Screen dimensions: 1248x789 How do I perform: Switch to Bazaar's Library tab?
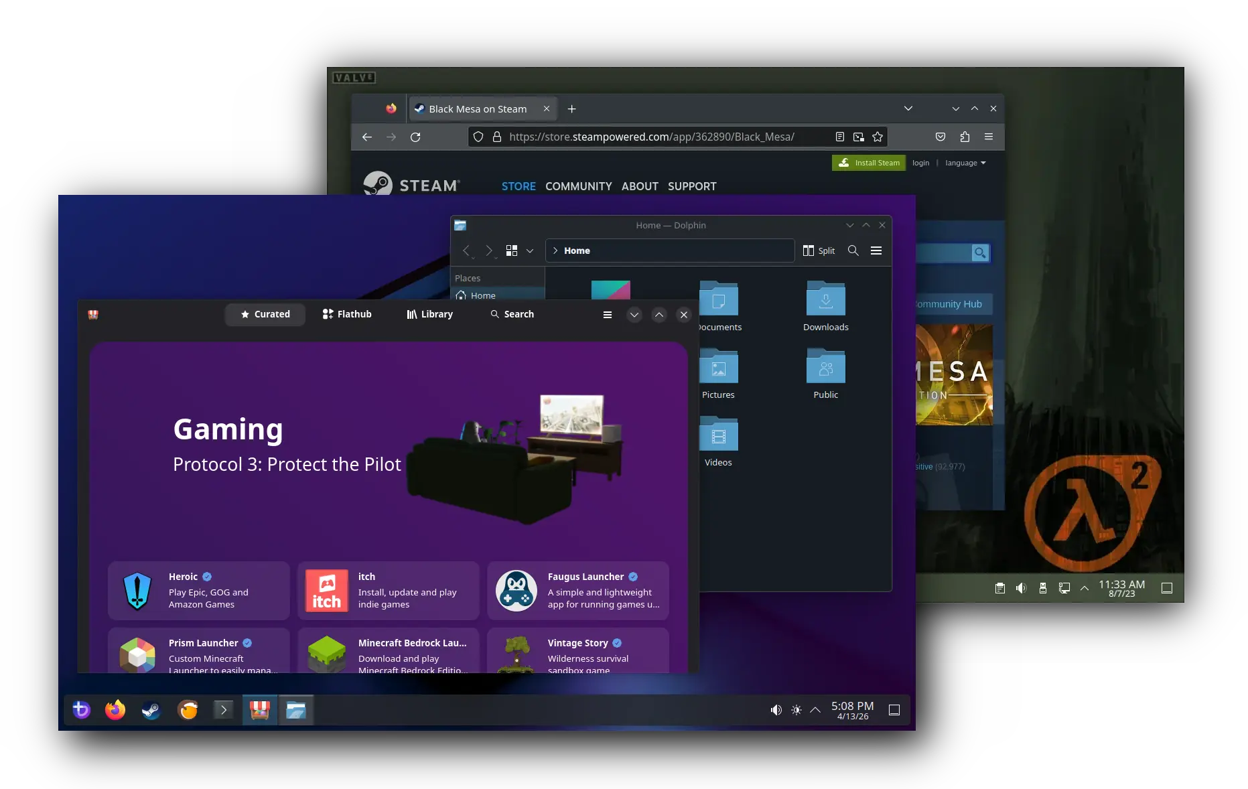click(429, 314)
